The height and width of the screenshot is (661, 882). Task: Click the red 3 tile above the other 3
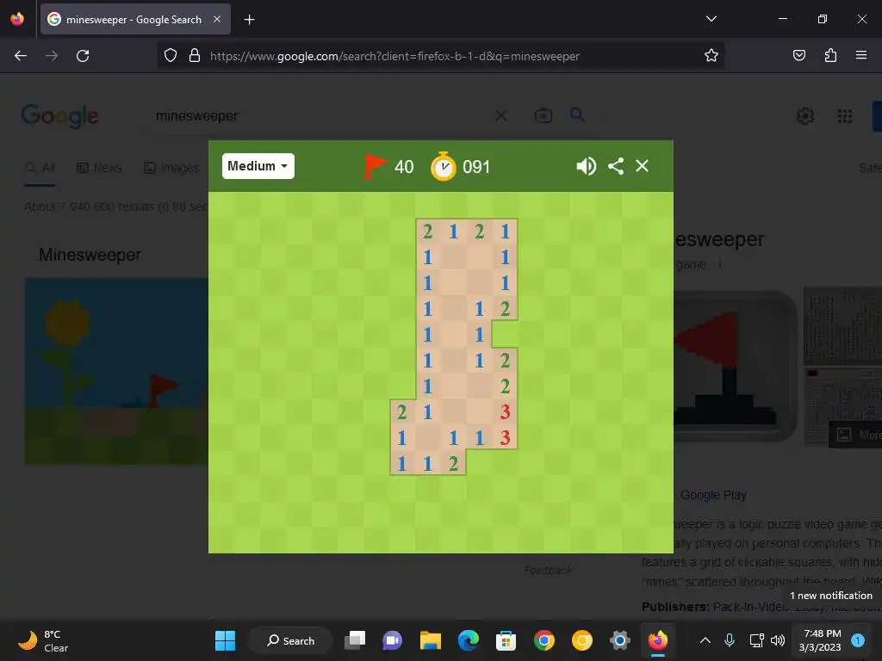click(x=505, y=412)
